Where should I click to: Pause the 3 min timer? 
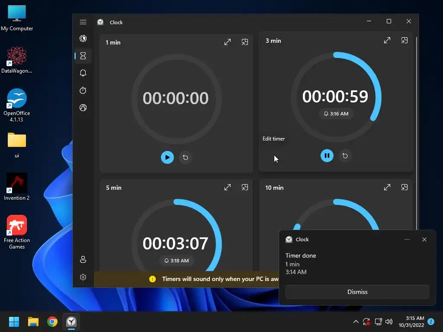(x=327, y=156)
